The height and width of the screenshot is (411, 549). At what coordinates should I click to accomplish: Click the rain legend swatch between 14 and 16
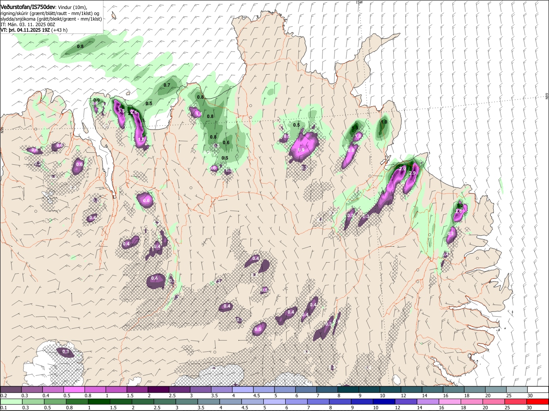429,402
